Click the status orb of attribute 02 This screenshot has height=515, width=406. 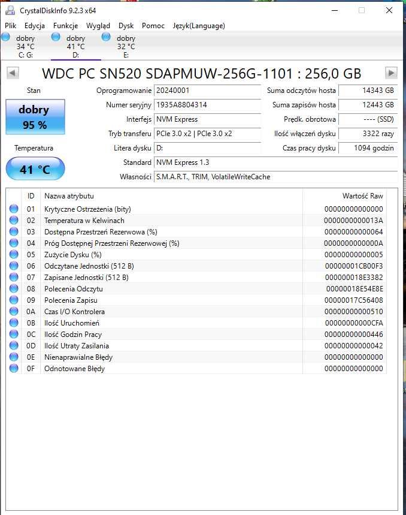tap(14, 220)
